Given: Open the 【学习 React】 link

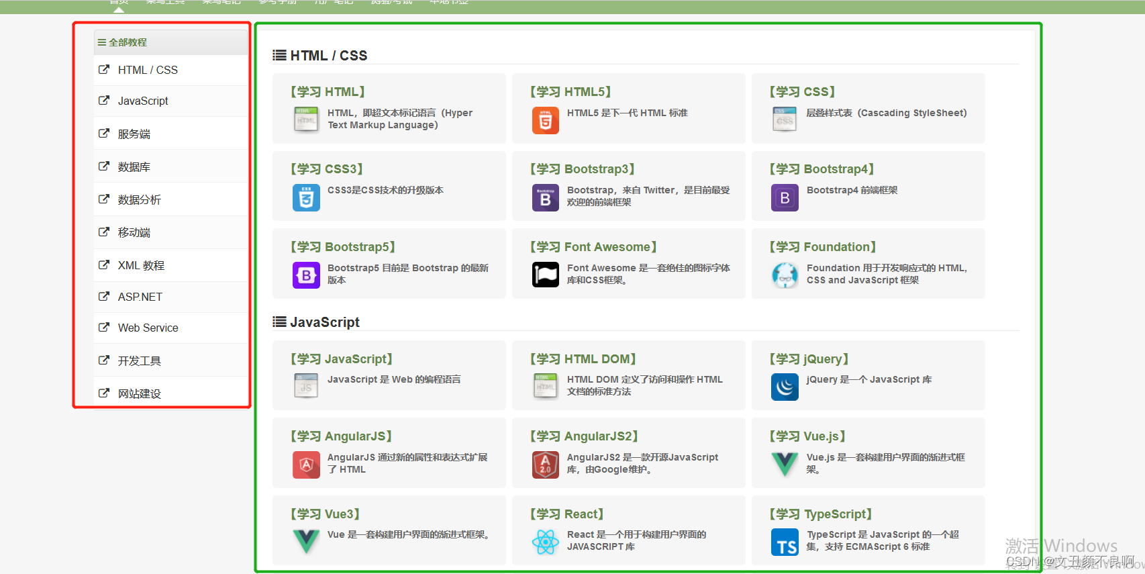Looking at the screenshot, I should (566, 514).
